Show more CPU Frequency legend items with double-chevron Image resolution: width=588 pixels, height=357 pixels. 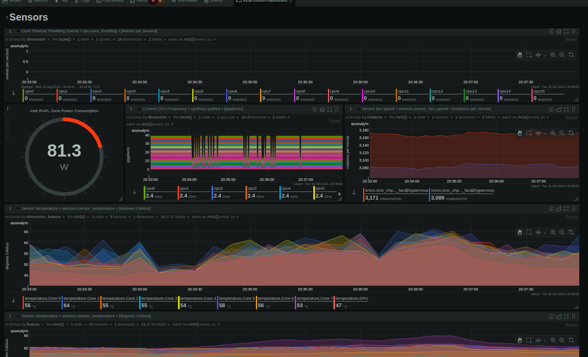(x=339, y=194)
